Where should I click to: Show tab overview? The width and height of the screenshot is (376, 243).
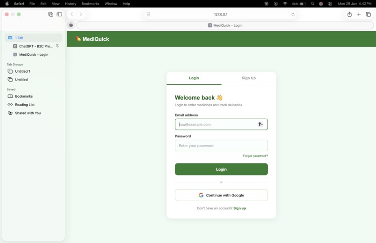click(x=369, y=14)
